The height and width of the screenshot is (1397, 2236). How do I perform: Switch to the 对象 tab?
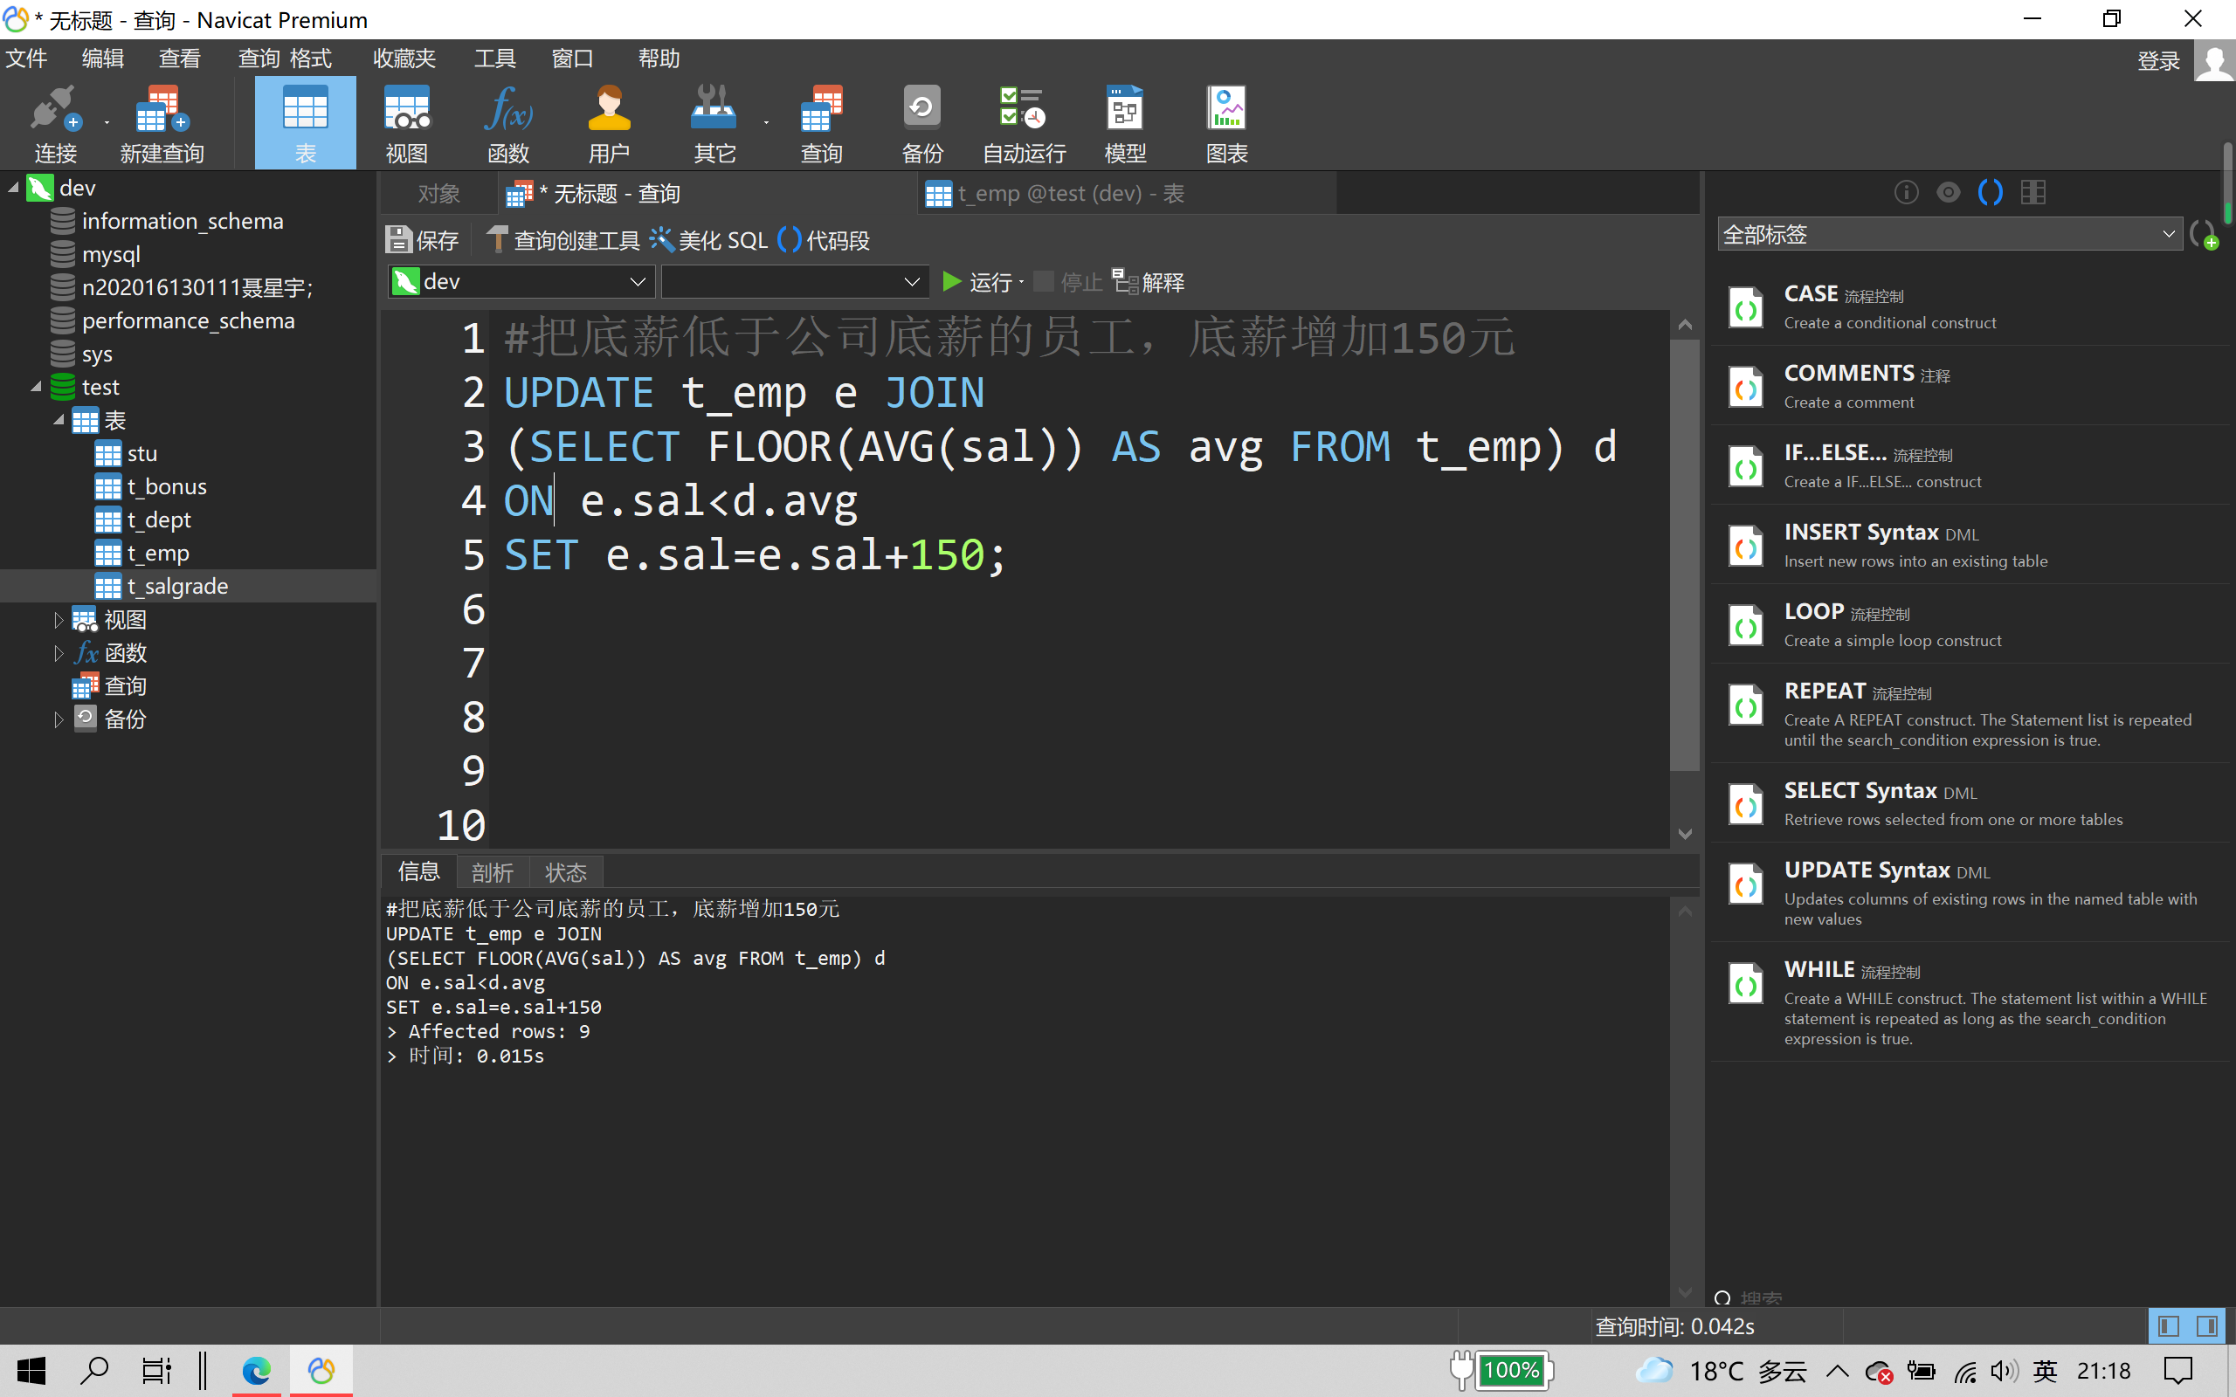(438, 194)
